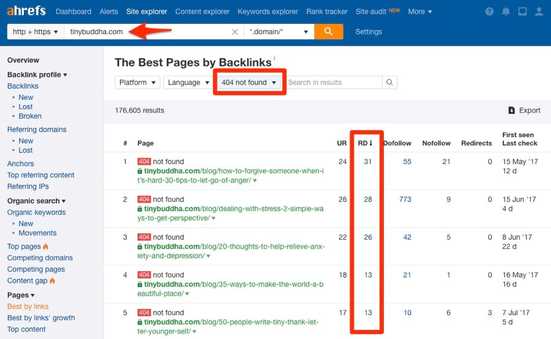Expand arrow after 50-people URL
This screenshot has height=339, width=551.
(194, 332)
